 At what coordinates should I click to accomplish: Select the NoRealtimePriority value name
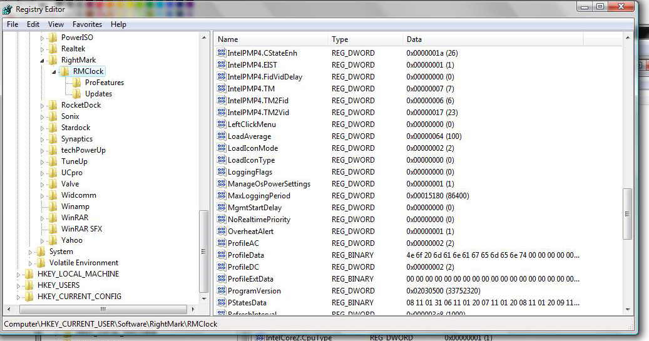[259, 220]
